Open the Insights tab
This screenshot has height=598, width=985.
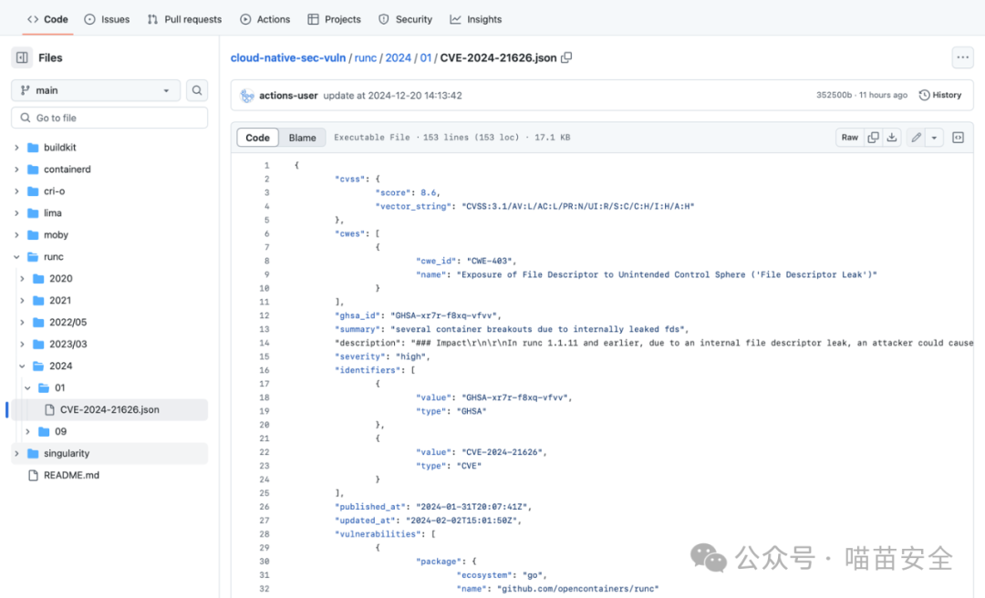pyautogui.click(x=476, y=19)
